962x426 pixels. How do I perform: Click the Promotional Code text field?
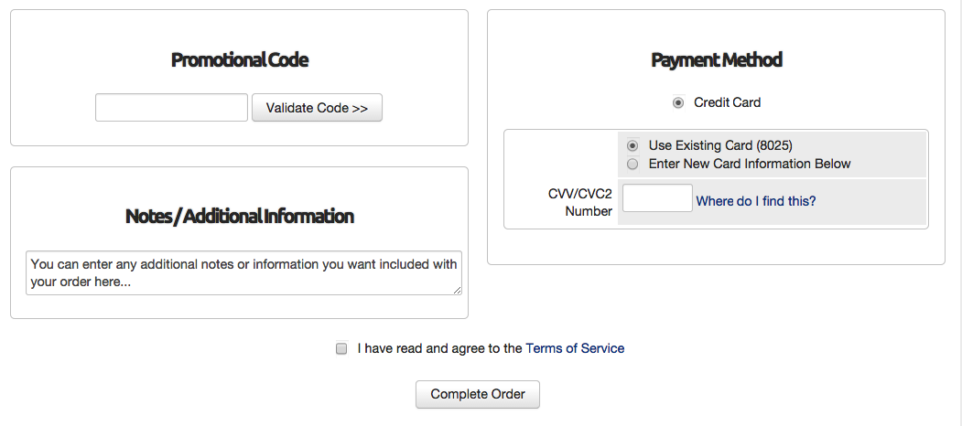point(171,107)
